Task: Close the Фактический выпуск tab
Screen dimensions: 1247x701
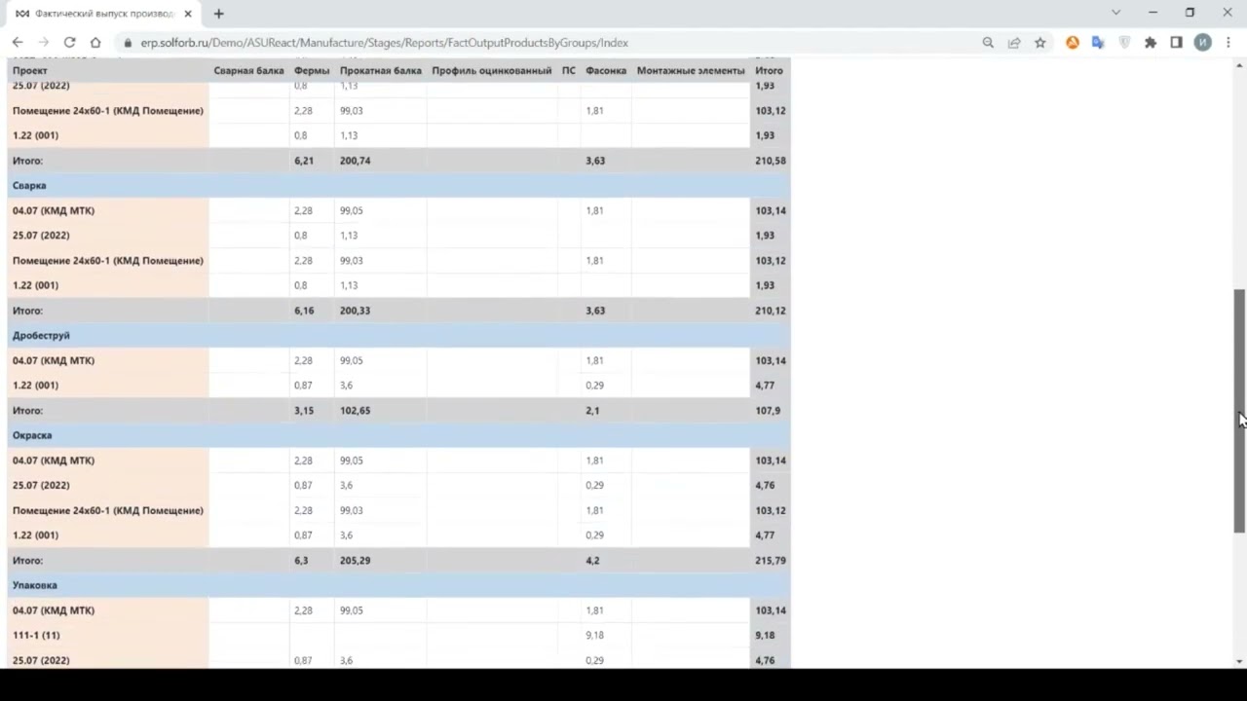Action: coord(188,14)
